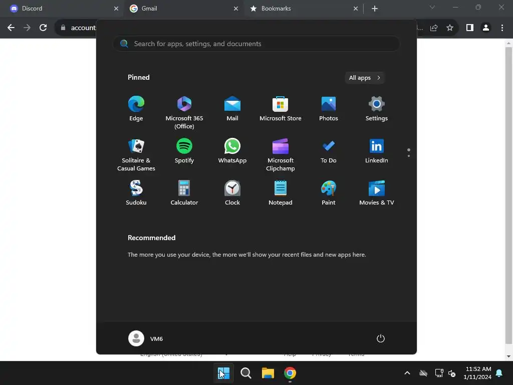Click the Chrome address bar

tap(84, 28)
